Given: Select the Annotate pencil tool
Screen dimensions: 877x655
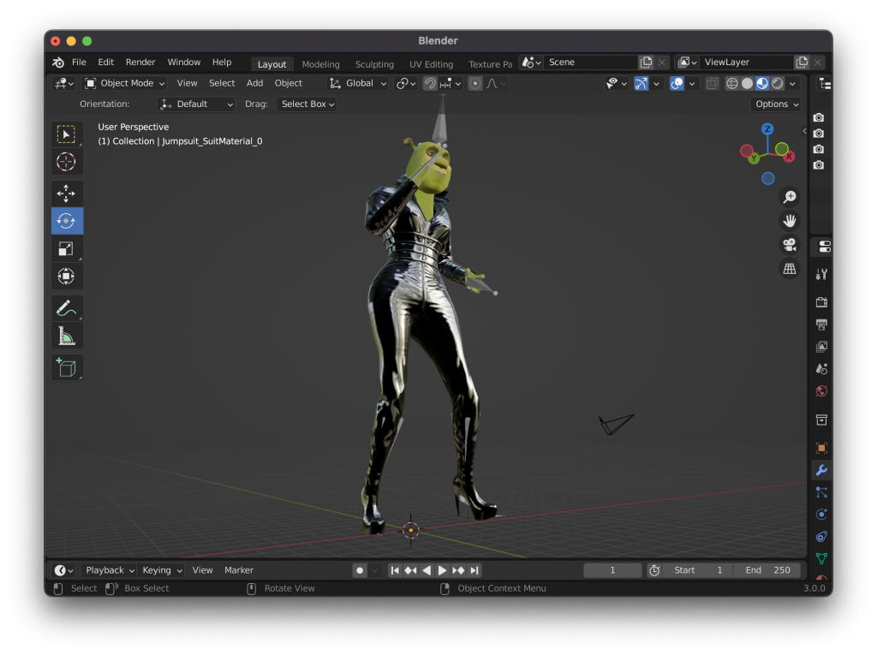Looking at the screenshot, I should point(66,308).
